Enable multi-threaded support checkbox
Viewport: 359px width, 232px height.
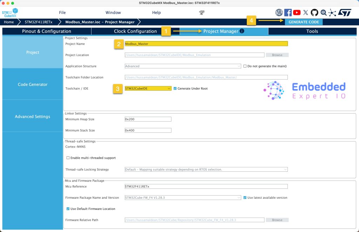[68, 158]
